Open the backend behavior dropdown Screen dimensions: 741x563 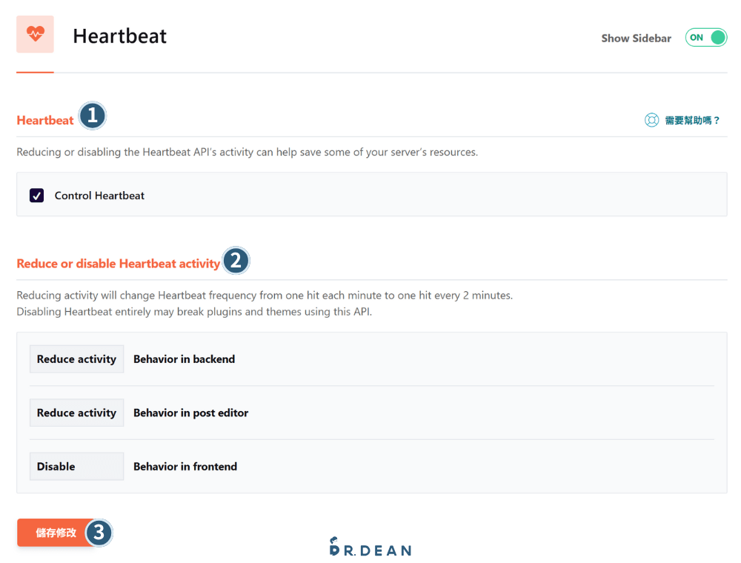(x=76, y=359)
